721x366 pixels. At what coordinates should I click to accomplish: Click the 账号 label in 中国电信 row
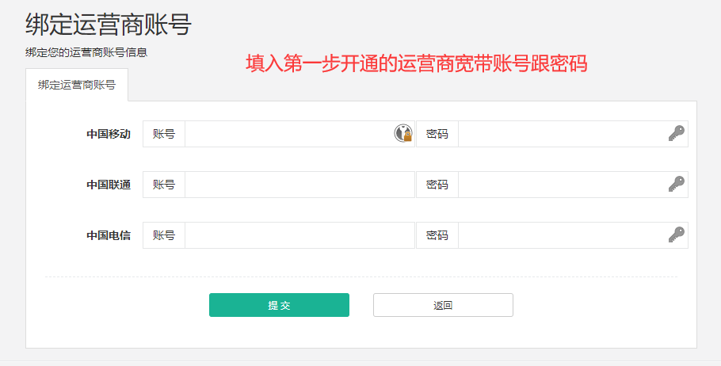point(164,235)
